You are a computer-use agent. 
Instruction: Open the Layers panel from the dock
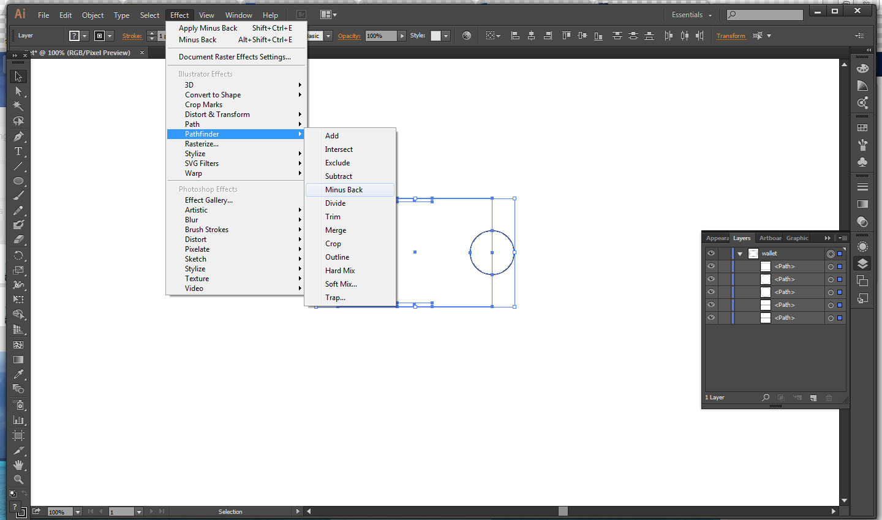pyautogui.click(x=862, y=264)
